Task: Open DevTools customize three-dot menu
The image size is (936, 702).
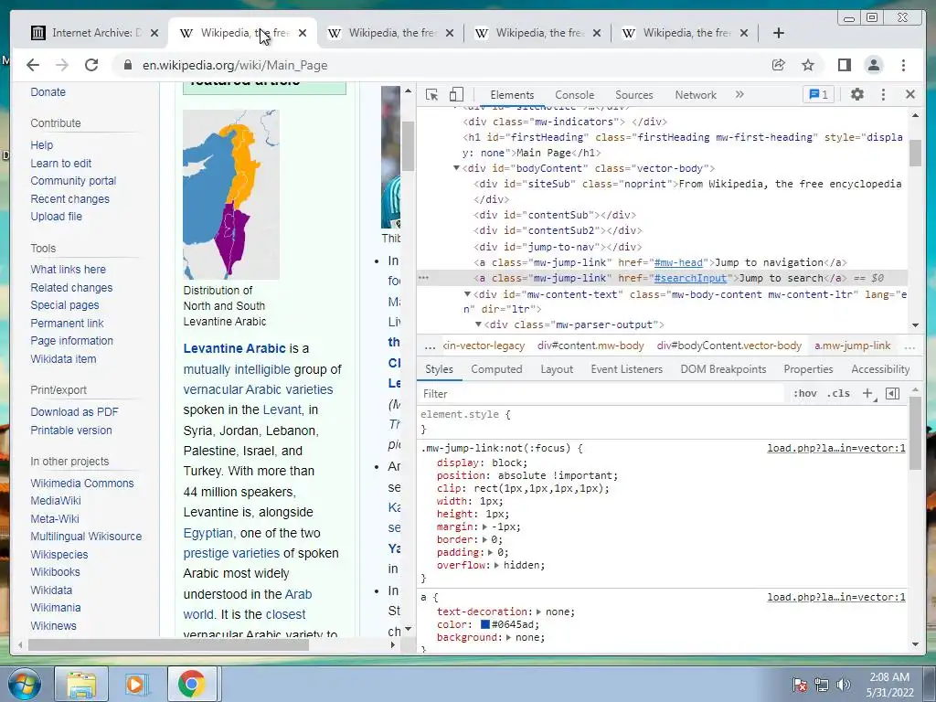Action: pyautogui.click(x=884, y=94)
